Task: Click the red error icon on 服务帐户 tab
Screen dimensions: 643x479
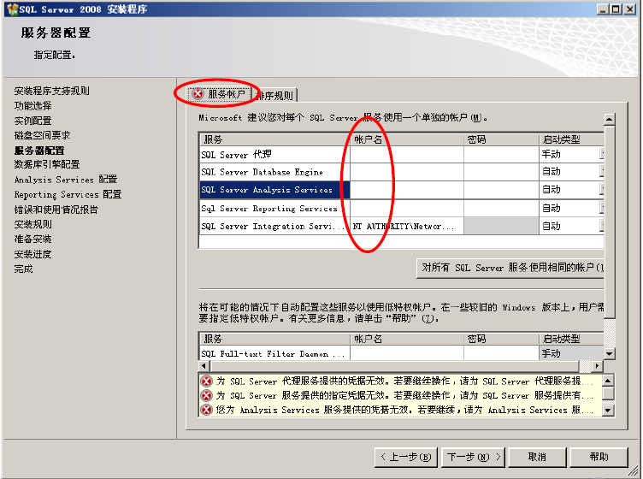Action: tap(198, 94)
